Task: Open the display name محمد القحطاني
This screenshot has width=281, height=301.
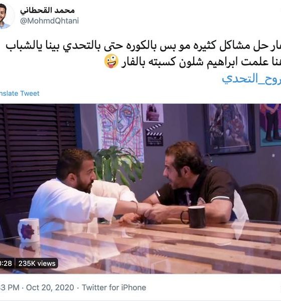Action: pyautogui.click(x=48, y=10)
